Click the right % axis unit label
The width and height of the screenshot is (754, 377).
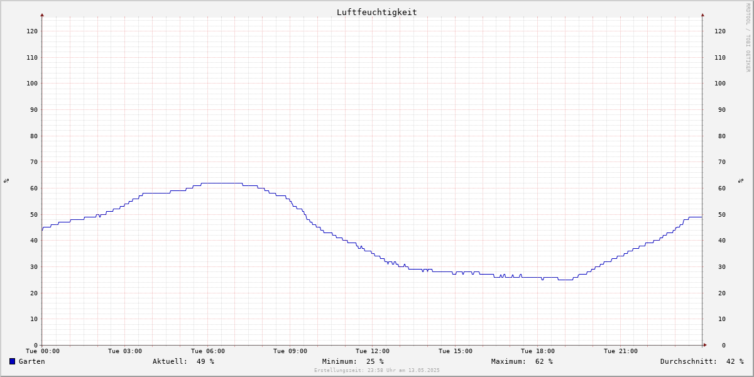tap(741, 180)
